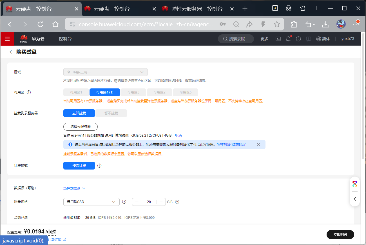Expand the 选择数据源 dropdown

(x=74, y=188)
